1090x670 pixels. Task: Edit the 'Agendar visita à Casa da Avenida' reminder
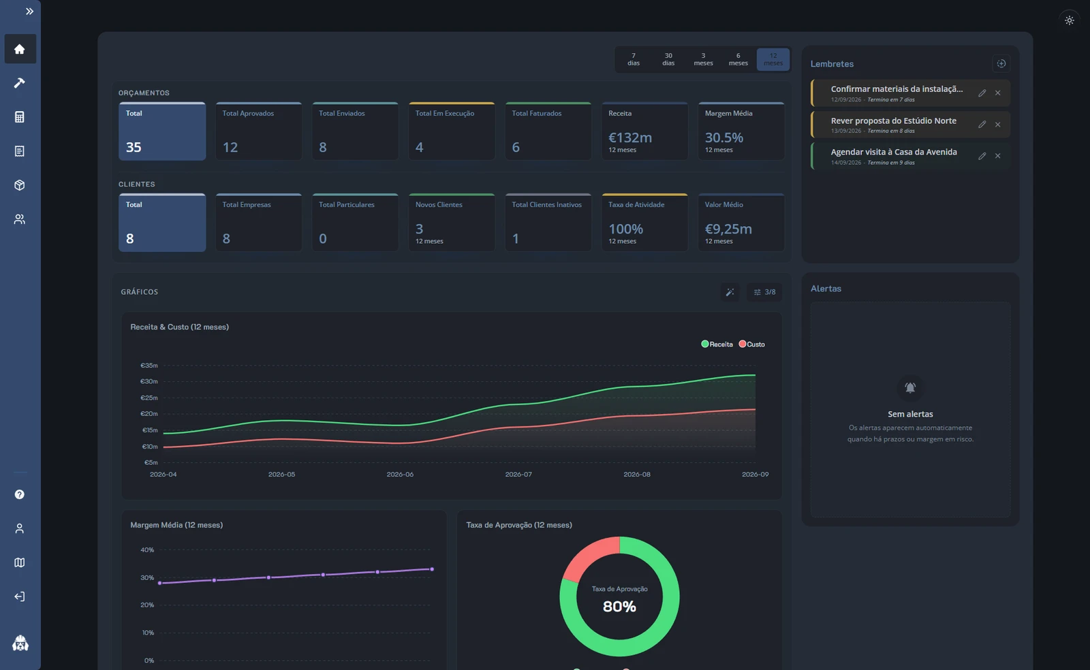pyautogui.click(x=982, y=156)
